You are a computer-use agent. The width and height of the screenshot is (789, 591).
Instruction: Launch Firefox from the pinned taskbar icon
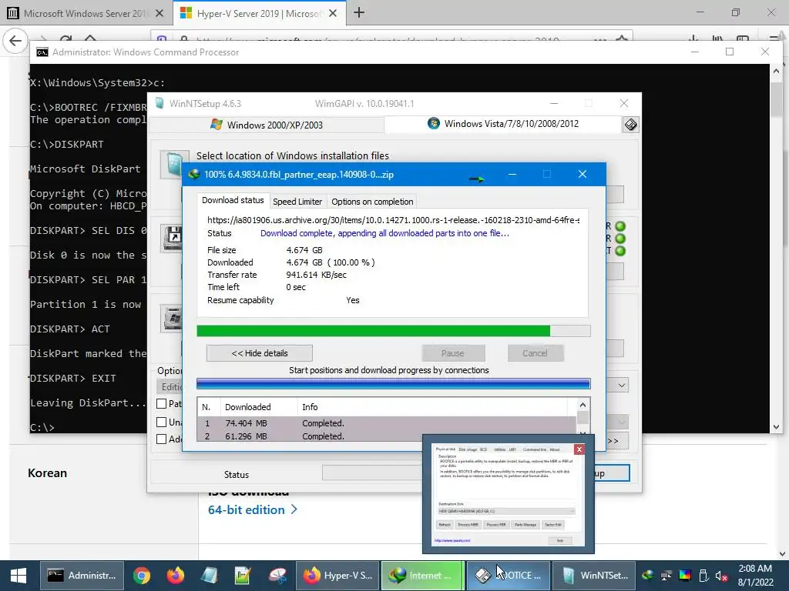[x=175, y=576]
